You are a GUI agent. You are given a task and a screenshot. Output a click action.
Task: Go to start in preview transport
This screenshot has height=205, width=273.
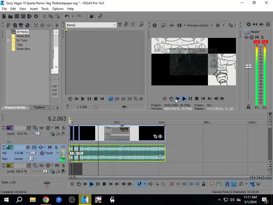[203, 99]
